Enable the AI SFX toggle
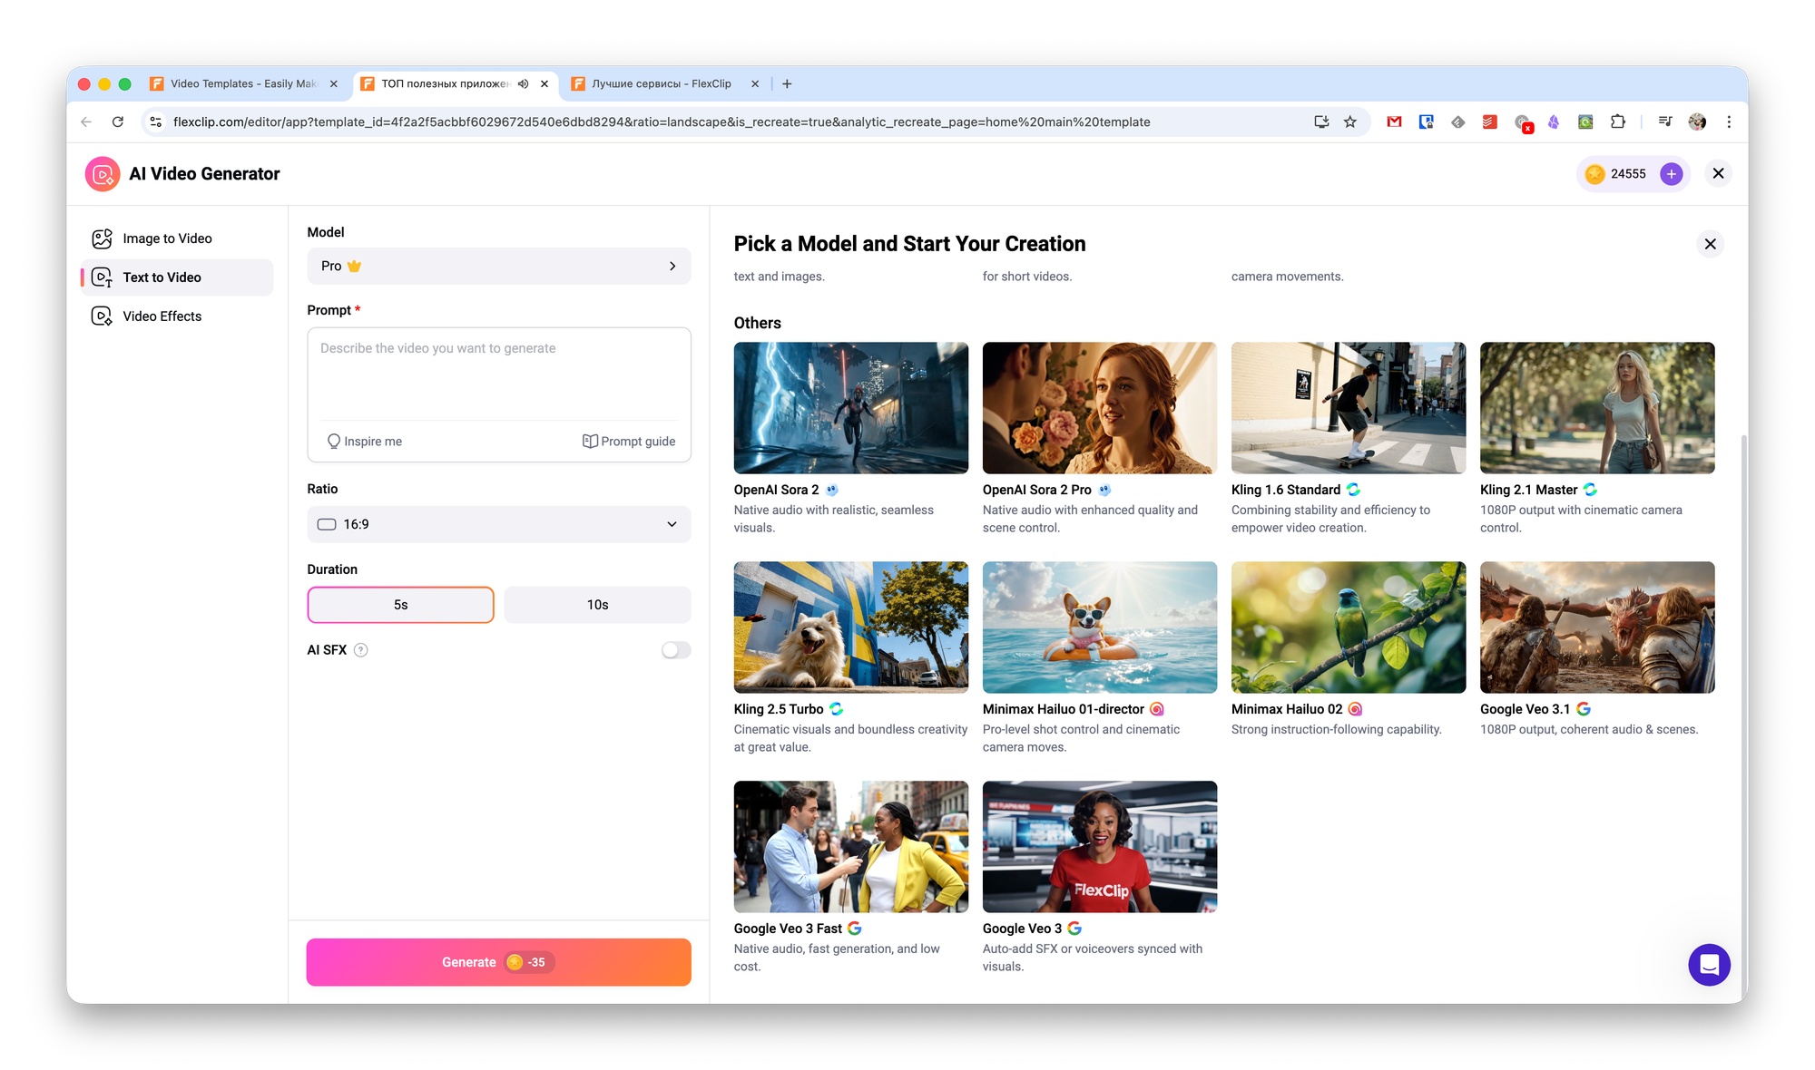This screenshot has width=1815, height=1070. (x=676, y=650)
